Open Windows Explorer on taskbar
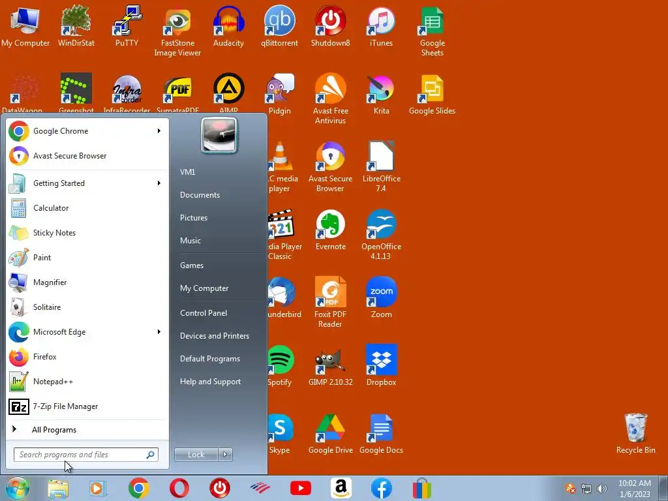The image size is (668, 501). pyautogui.click(x=58, y=488)
